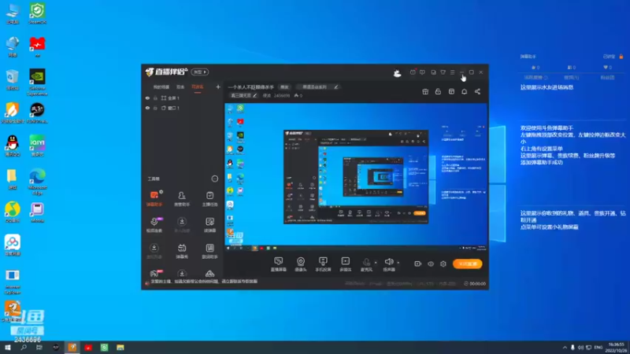
Task: Open Task View on taskbar
Action: point(39,347)
